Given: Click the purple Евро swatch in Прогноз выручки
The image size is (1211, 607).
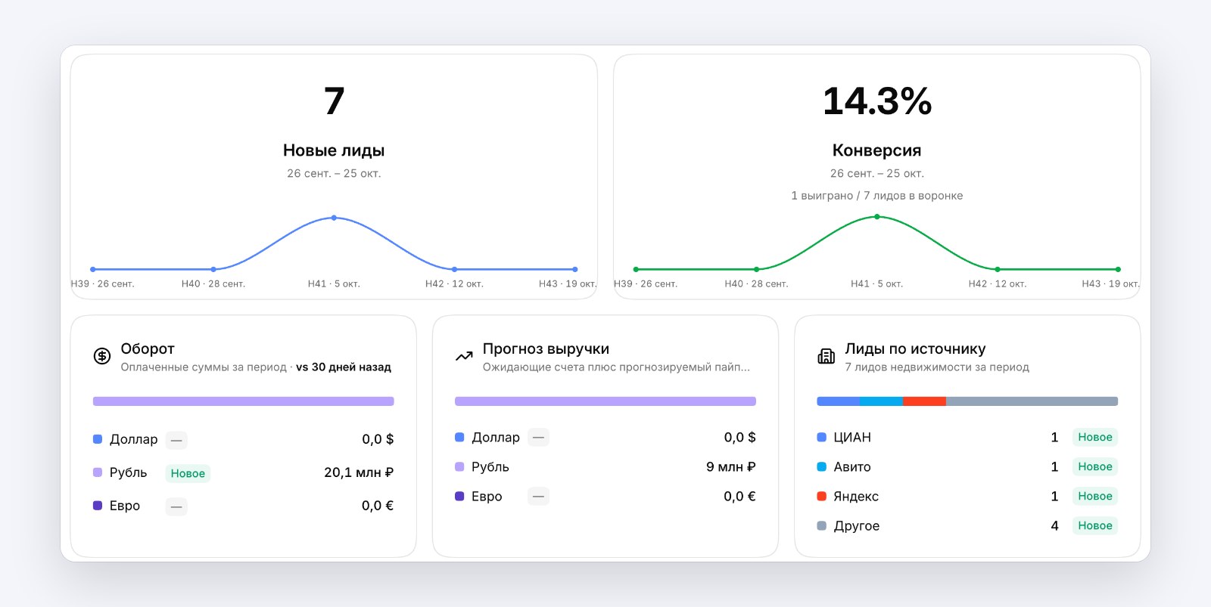Looking at the screenshot, I should pos(459,497).
